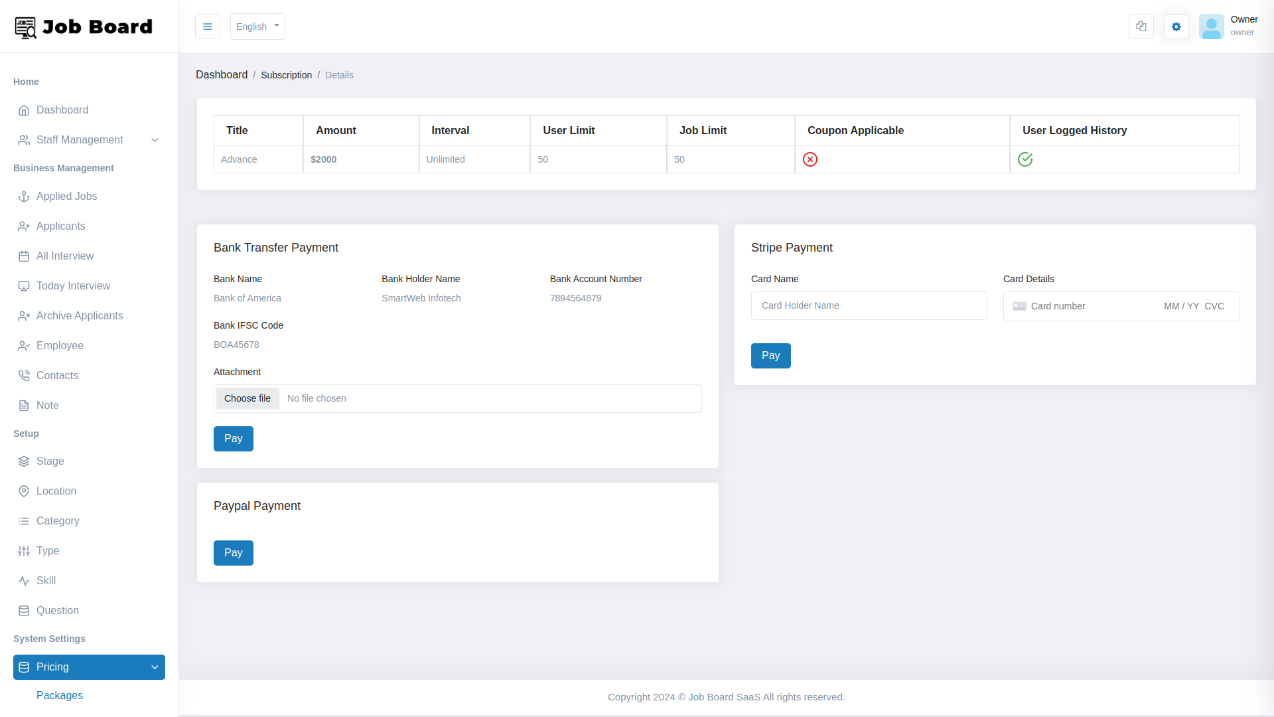This screenshot has height=717, width=1274.
Task: Open Contacts using the phone icon
Action: (24, 375)
